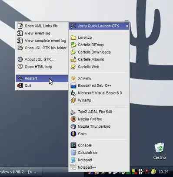Click the Mozilla Thunderbird icon
Image resolution: width=173 pixels, height=177 pixels.
[73, 126]
